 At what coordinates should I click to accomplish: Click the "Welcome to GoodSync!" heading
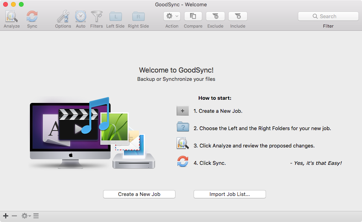click(176, 70)
